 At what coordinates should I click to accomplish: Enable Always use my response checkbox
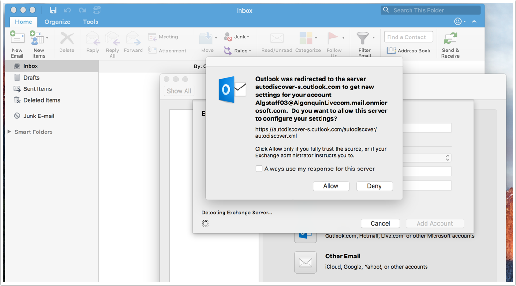pos(259,169)
